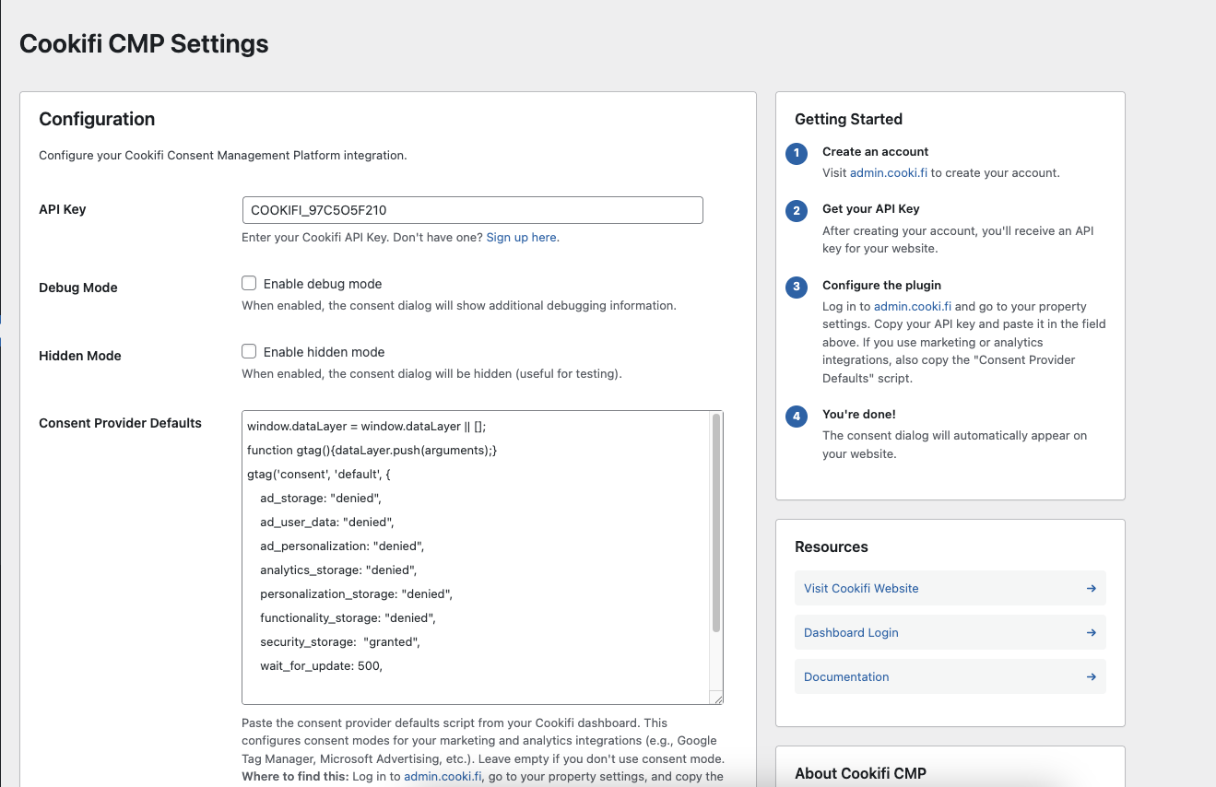Enable debug mode
Image resolution: width=1216 pixels, height=787 pixels.
point(249,283)
